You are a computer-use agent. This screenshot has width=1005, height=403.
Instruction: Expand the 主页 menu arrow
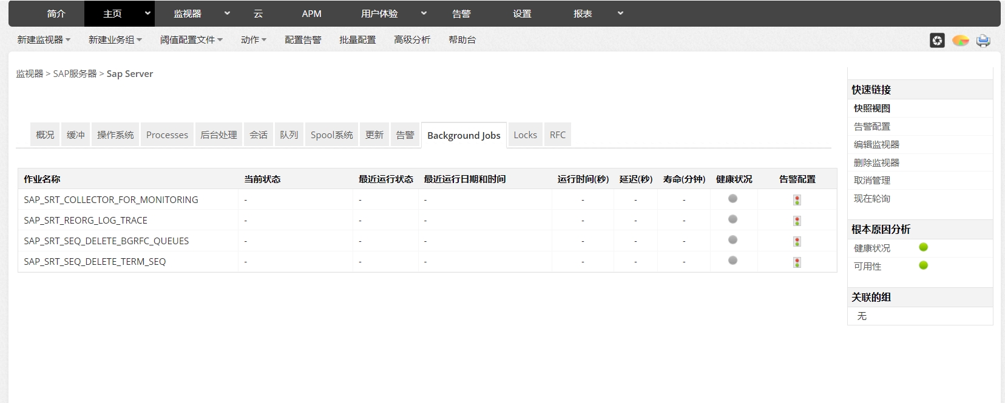coord(147,13)
